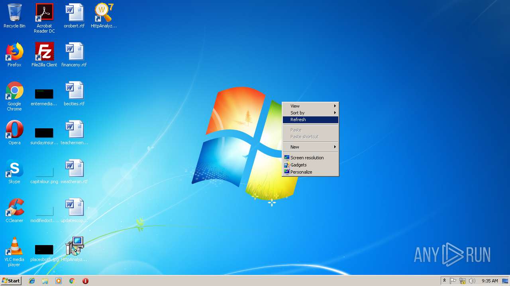Open Gadgets from context menu
The width and height of the screenshot is (510, 286).
[x=310, y=165]
